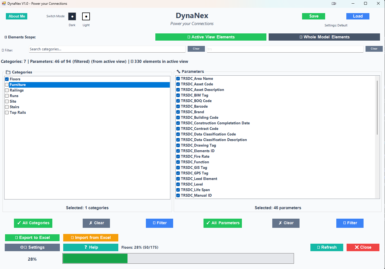The width and height of the screenshot is (385, 269).
Task: Click the DynaNex icon in the title bar
Action: [x=4, y=3]
